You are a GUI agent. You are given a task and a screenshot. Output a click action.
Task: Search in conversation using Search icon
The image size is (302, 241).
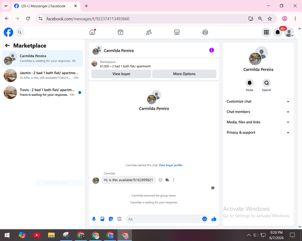pyautogui.click(x=266, y=83)
